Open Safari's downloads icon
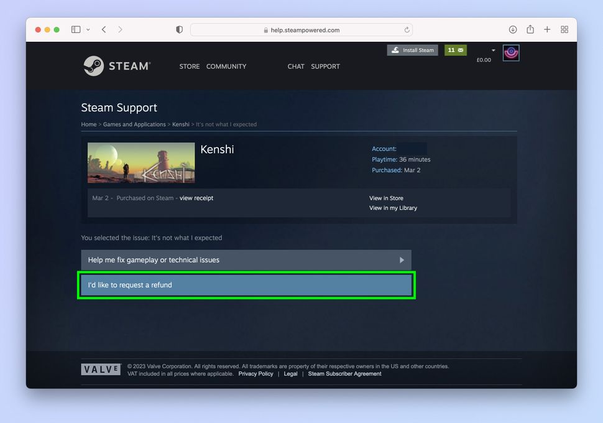This screenshot has height=423, width=603. 512,29
